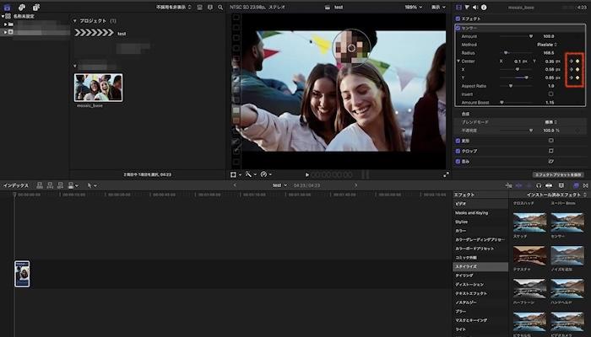Open the photos and audio sidebar icon
This screenshot has height=337, width=591.
pyautogui.click(x=22, y=7)
